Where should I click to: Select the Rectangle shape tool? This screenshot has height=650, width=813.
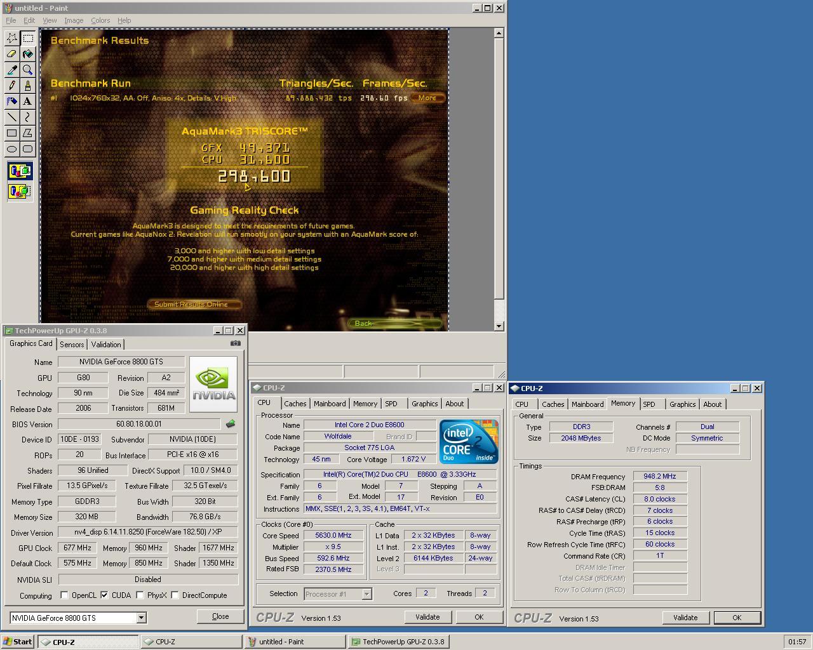(x=12, y=133)
